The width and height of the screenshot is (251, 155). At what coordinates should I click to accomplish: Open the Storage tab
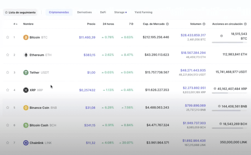click(x=120, y=12)
